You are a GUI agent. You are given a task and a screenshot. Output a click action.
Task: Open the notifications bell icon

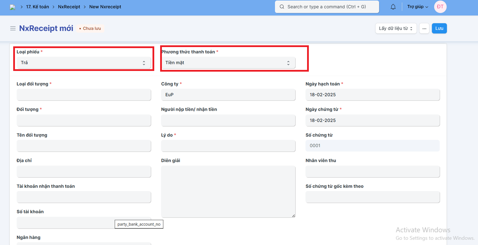click(393, 7)
